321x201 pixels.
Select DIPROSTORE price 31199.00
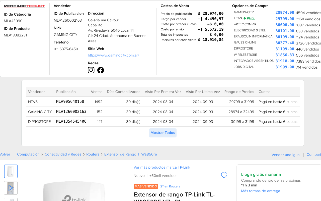[x=285, y=49]
